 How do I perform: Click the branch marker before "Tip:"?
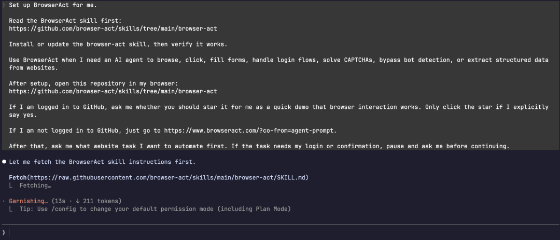click(x=11, y=208)
